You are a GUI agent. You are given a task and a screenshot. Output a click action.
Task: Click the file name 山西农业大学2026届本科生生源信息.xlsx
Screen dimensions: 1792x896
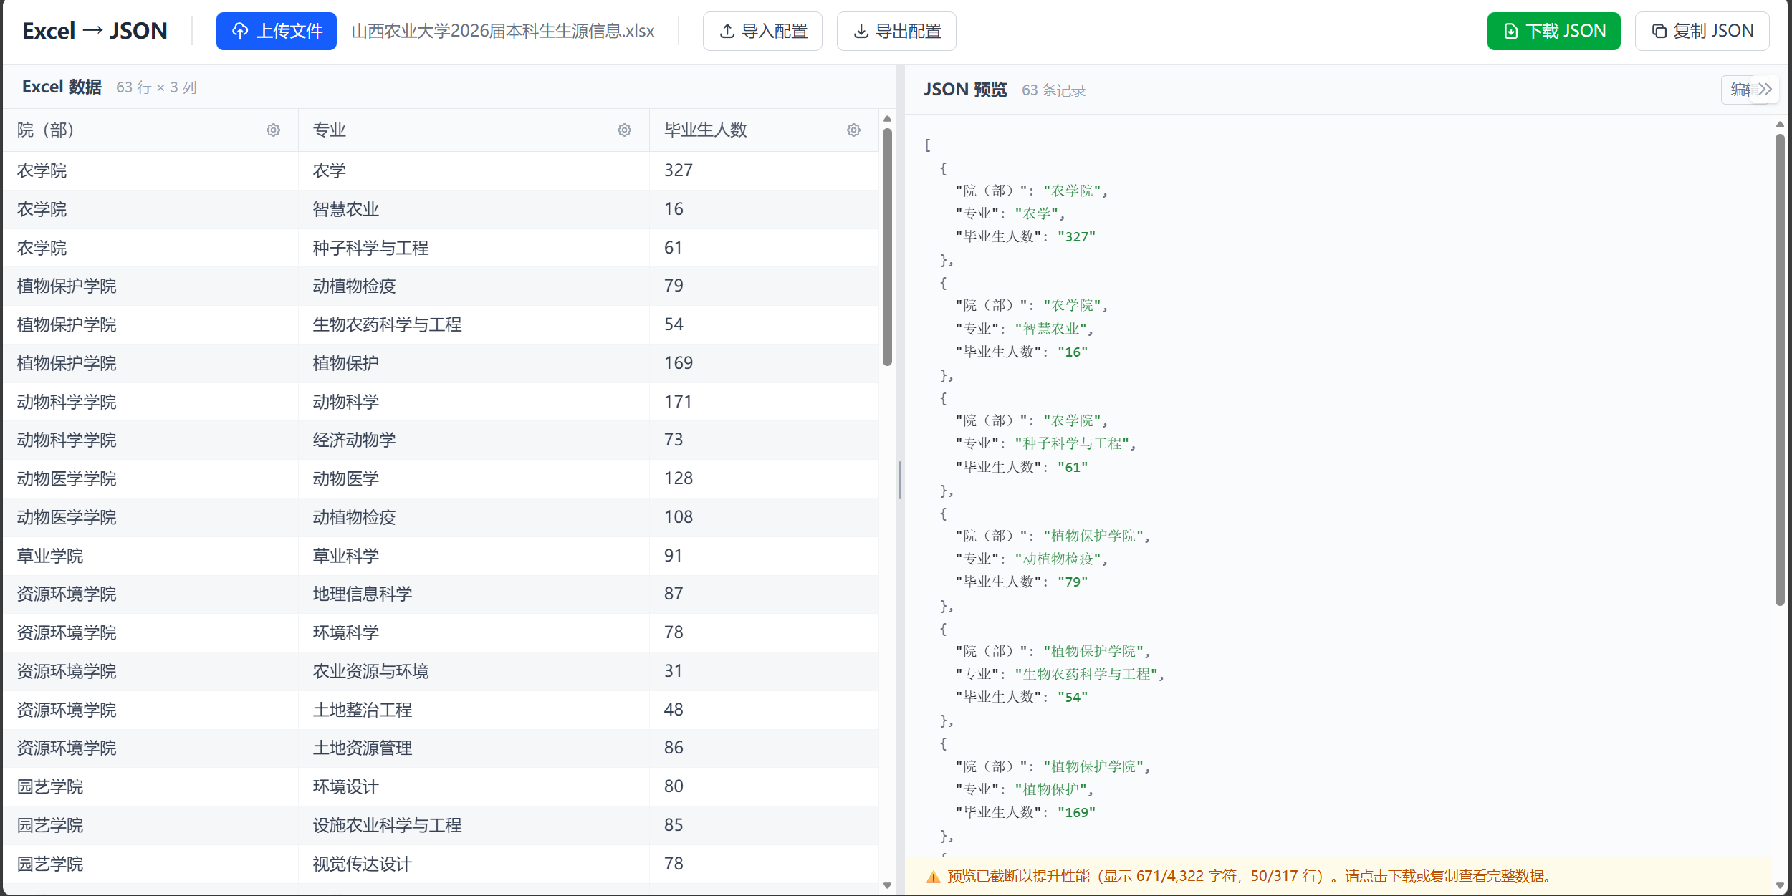(503, 31)
